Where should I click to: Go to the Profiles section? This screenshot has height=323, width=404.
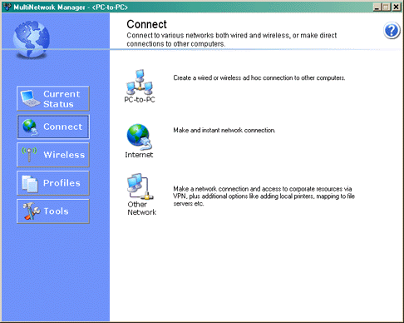[53, 183]
